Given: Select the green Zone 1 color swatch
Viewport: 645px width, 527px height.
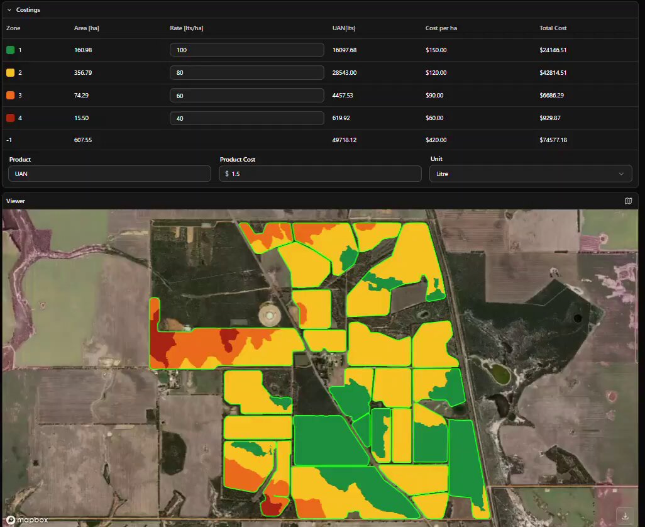Looking at the screenshot, I should click(11, 50).
